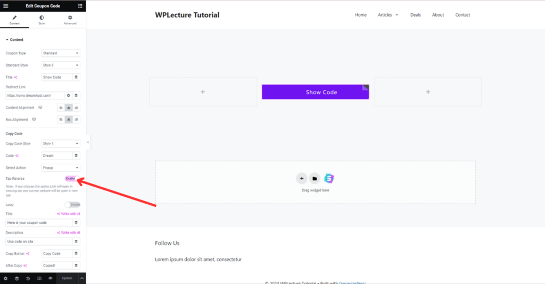Click the responsive mode icon in the bottom bar
Viewport: 545px width, 284px height.
pos(39,279)
